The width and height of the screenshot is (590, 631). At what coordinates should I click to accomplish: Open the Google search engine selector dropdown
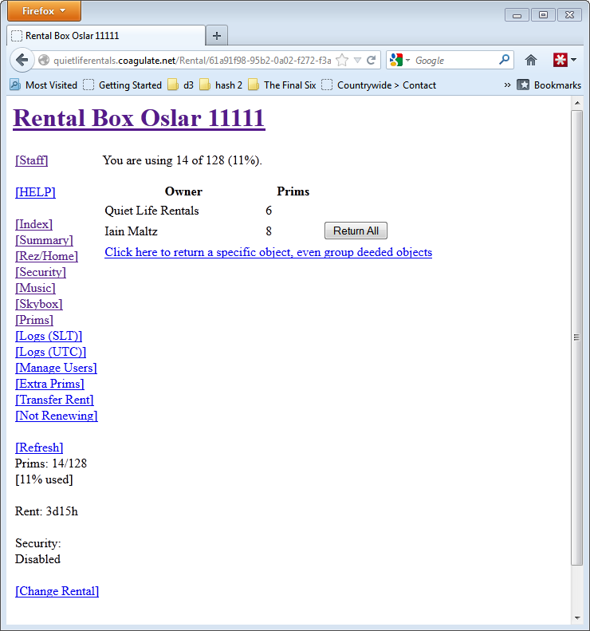400,61
